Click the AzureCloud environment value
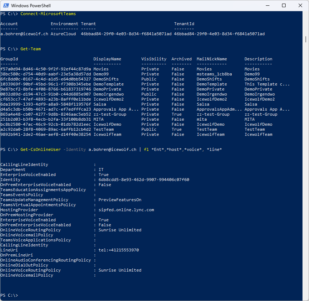 [63, 34]
